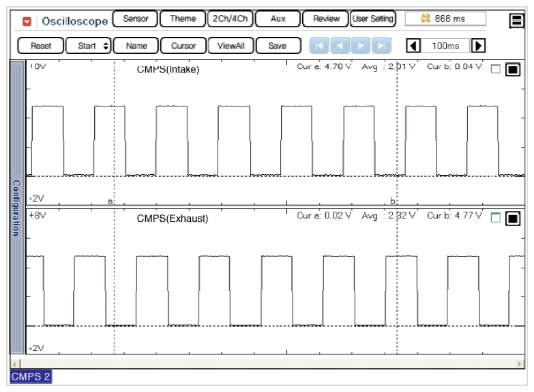Maximize the CMPS(Exhaust) channel view
Viewport: 534px width, 392px height.
tap(513, 219)
